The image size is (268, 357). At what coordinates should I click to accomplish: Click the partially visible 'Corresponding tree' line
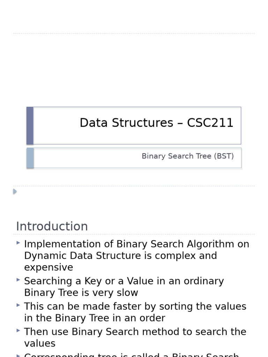point(131,355)
